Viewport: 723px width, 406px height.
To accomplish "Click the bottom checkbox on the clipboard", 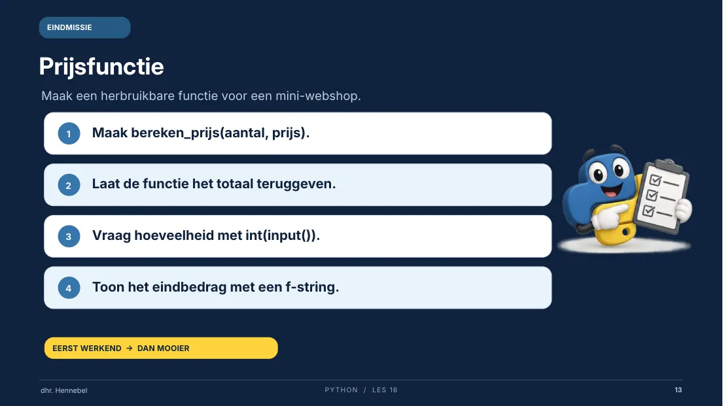I will tap(648, 211).
